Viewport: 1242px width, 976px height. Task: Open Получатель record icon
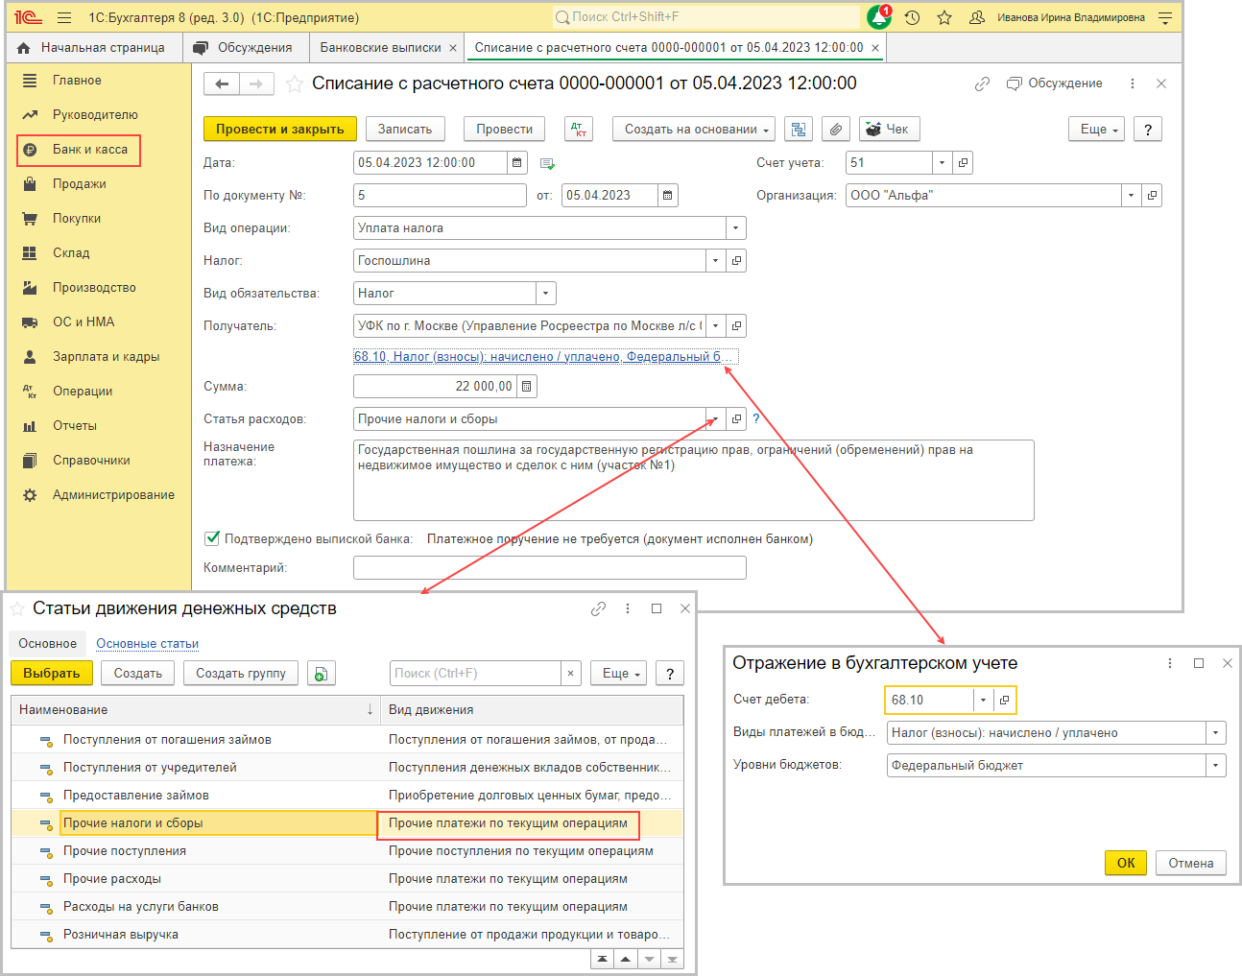point(736,326)
